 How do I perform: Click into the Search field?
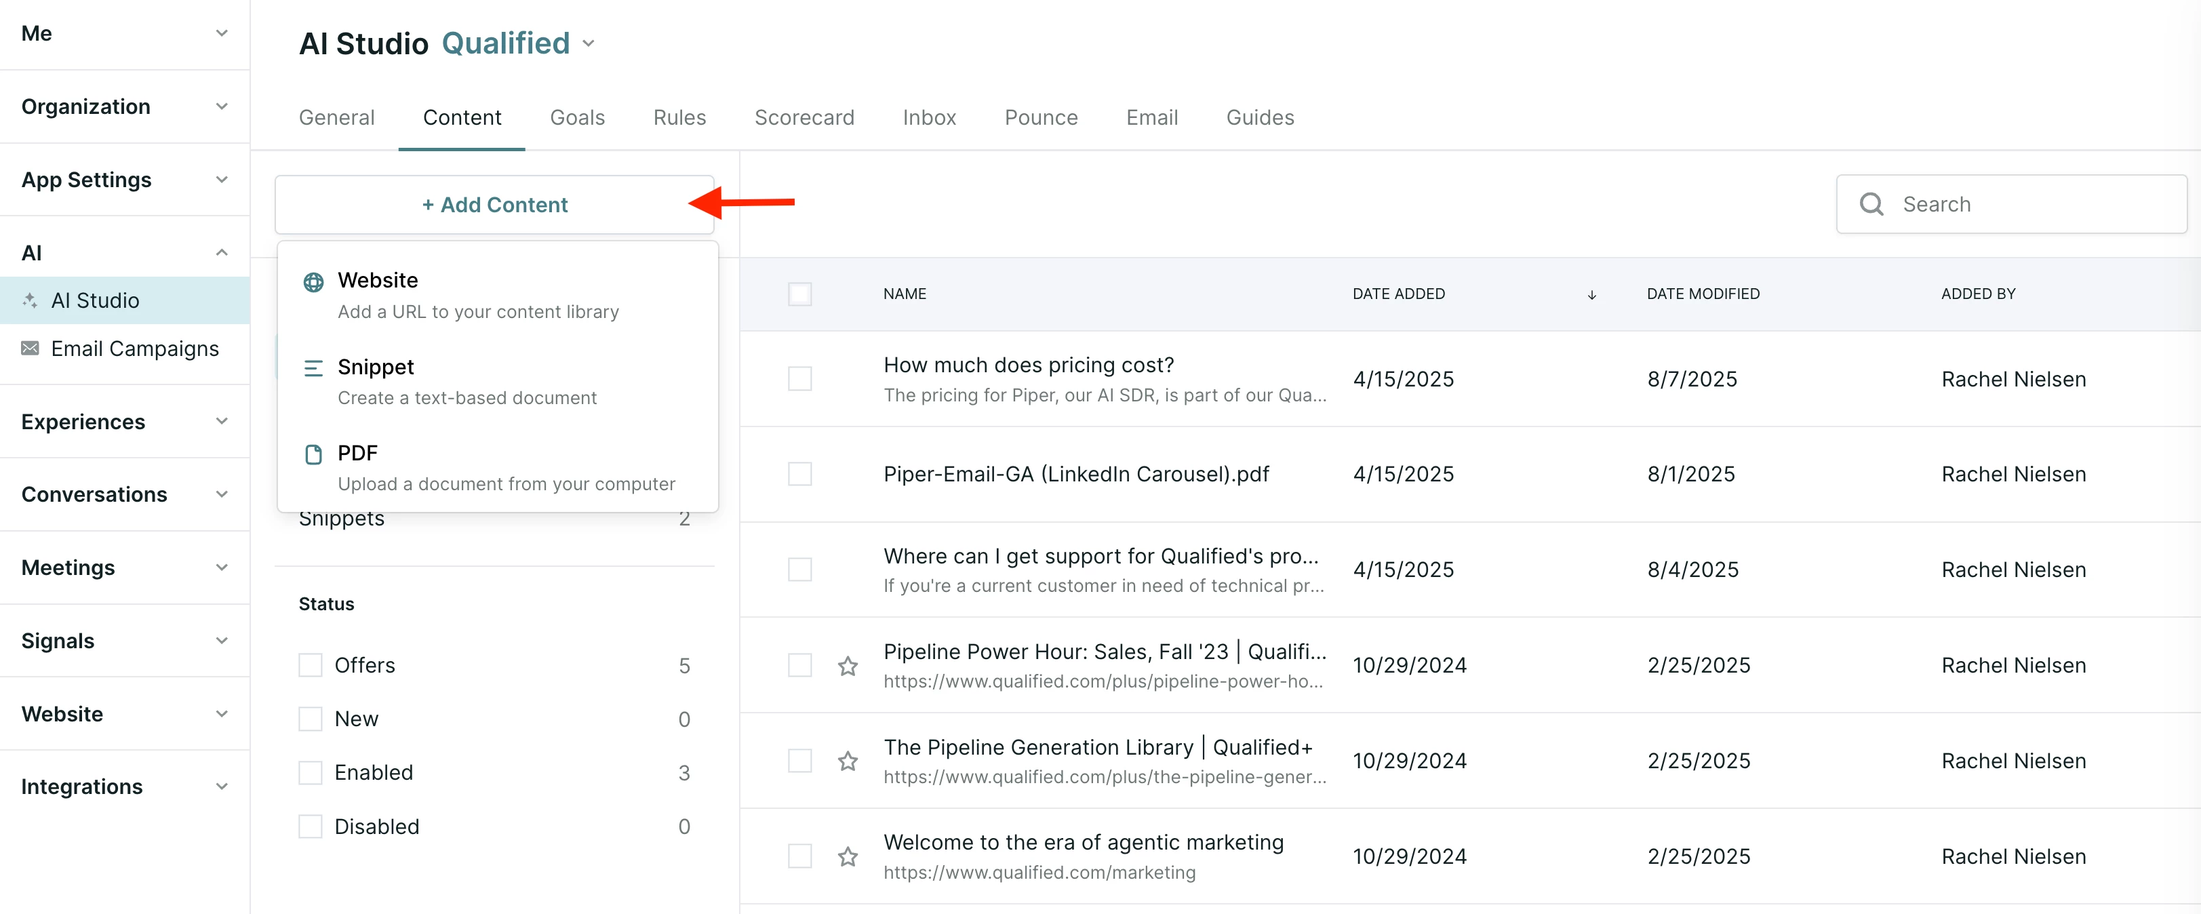2011,204
